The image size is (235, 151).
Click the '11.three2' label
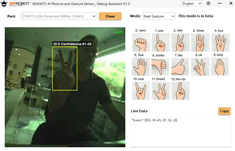click(x=158, y=79)
